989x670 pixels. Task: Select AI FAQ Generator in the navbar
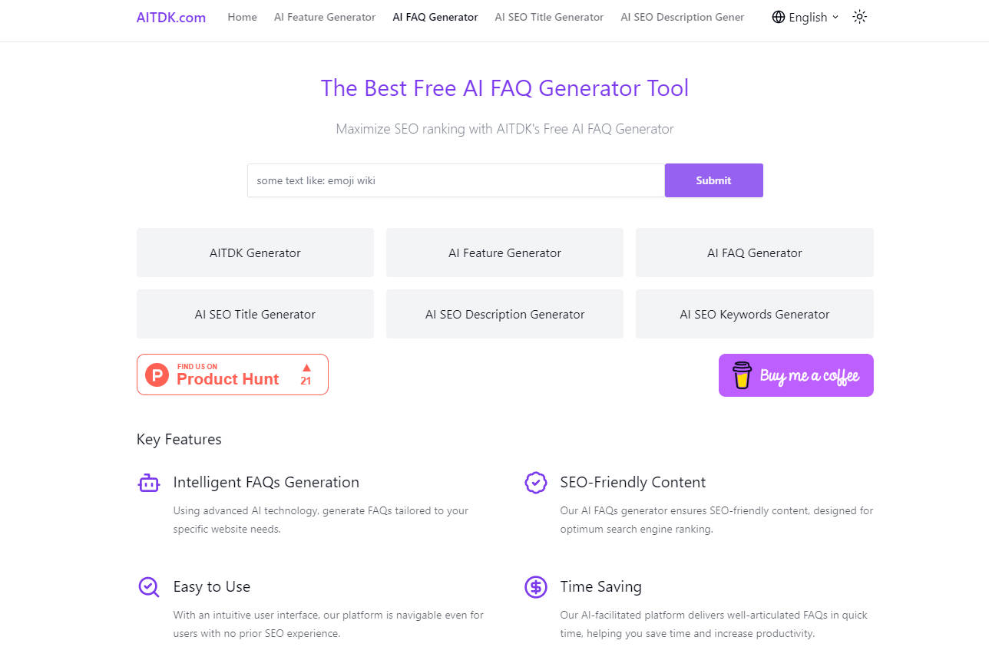pyautogui.click(x=435, y=17)
